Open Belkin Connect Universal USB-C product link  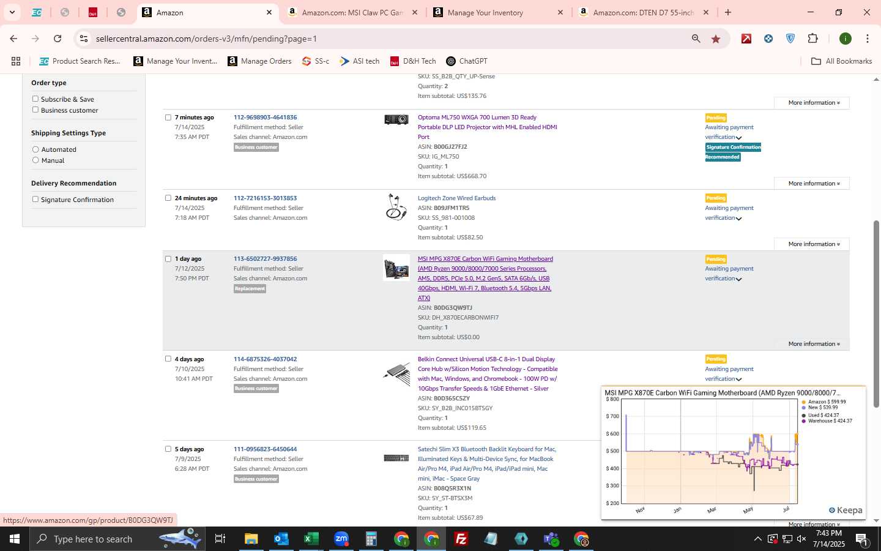[x=488, y=374]
